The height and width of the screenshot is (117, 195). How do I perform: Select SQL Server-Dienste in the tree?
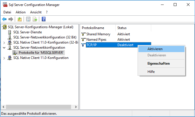[28, 32]
